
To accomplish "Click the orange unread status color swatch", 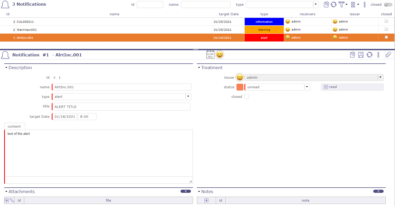I will click(x=240, y=87).
